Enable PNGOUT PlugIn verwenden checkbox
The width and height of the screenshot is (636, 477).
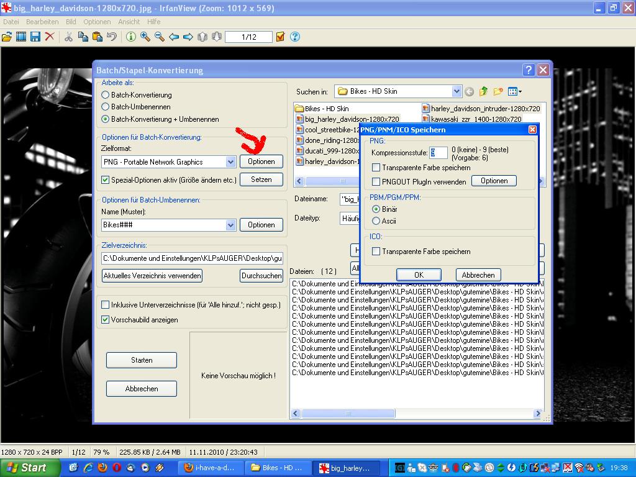point(376,182)
